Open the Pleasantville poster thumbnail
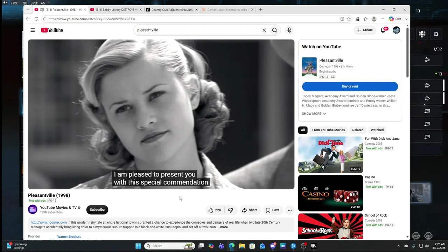Image resolution: width=448 pixels, height=252 pixels. [x=309, y=67]
